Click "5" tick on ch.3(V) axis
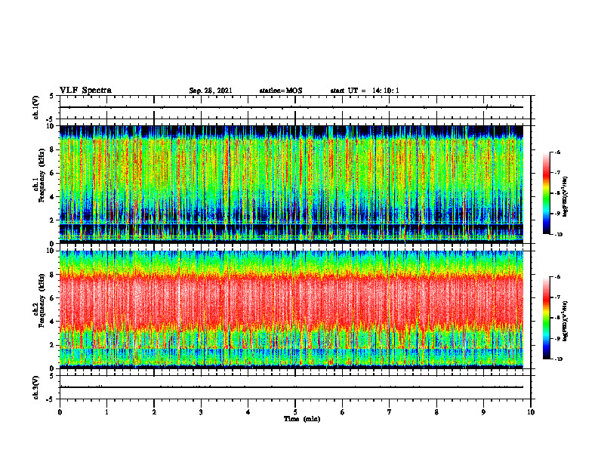The image size is (598, 462). coord(52,376)
